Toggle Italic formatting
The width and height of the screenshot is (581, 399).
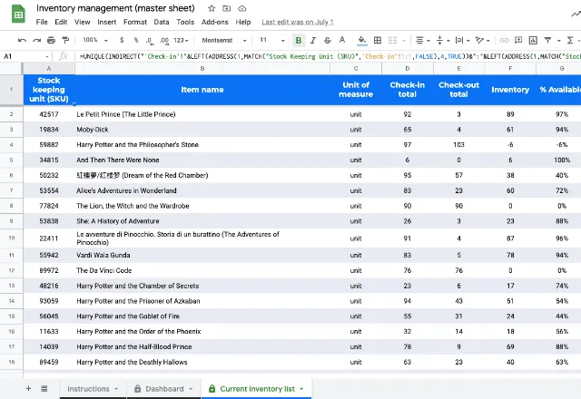pos(313,40)
